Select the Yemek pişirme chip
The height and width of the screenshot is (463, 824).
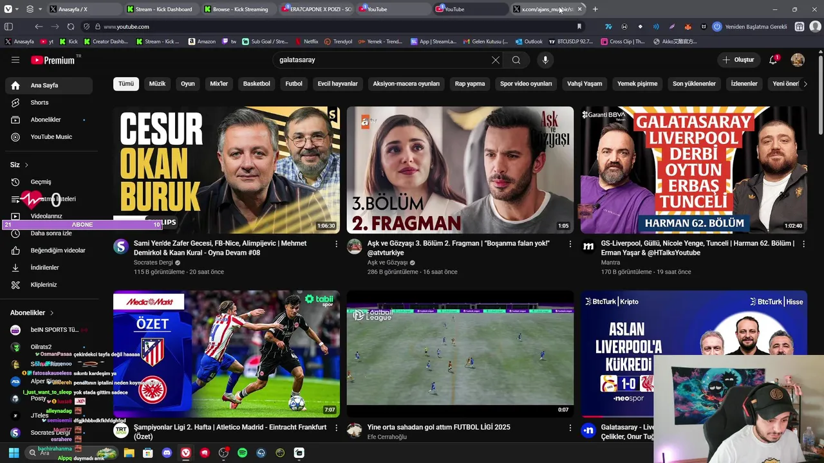click(x=637, y=84)
